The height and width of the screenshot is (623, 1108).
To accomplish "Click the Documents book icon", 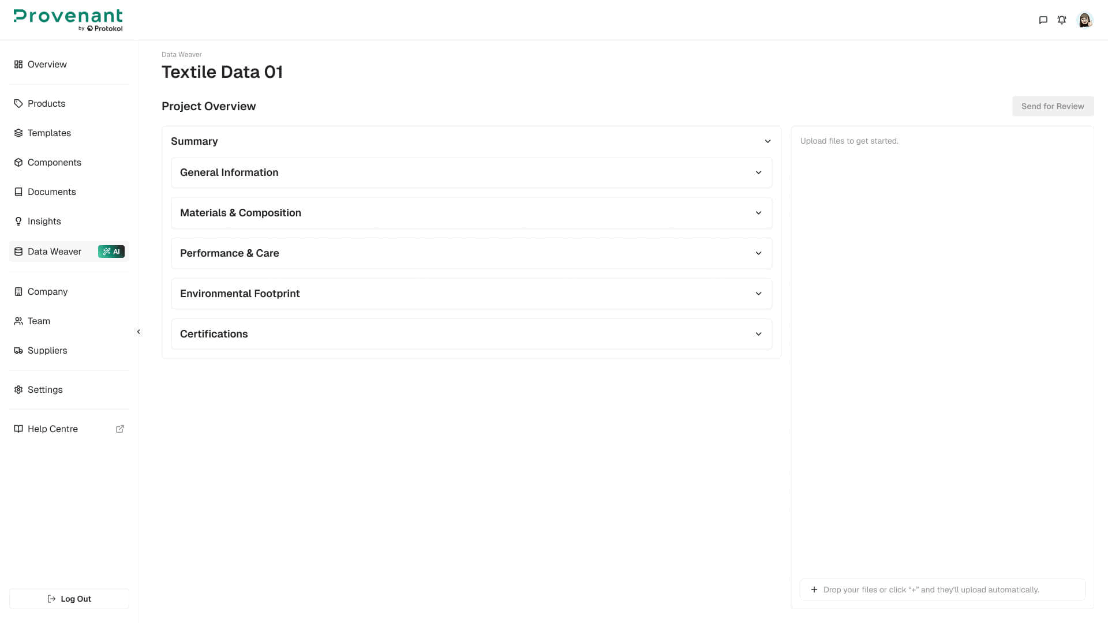I will [18, 192].
